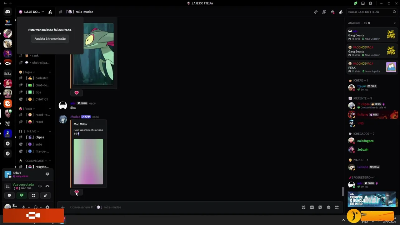Open the PEAK activity card

pyautogui.click(x=372, y=67)
